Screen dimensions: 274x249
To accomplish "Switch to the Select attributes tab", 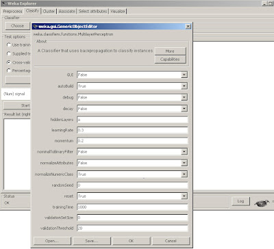I will click(92, 12).
